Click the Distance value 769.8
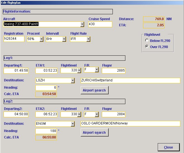The height and width of the screenshot is (153, 184). (x=154, y=19)
